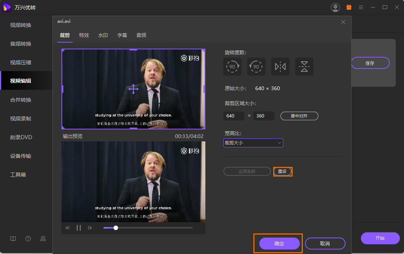Open the user account icon

[335, 7]
